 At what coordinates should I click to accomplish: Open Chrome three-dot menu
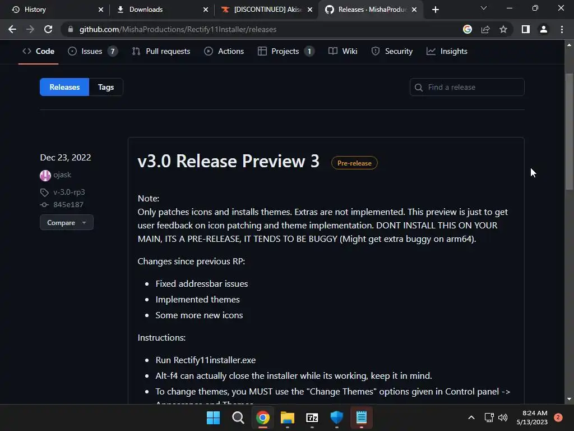[562, 29]
